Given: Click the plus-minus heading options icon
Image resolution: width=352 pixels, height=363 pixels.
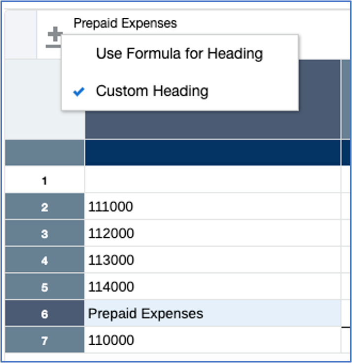Looking at the screenshot, I should tap(54, 38).
